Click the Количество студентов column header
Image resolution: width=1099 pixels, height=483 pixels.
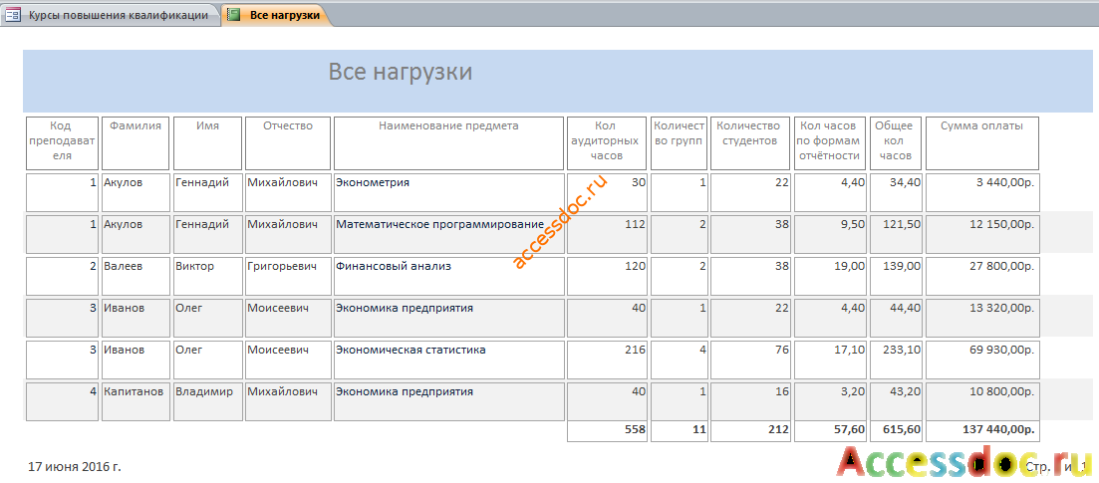click(750, 143)
